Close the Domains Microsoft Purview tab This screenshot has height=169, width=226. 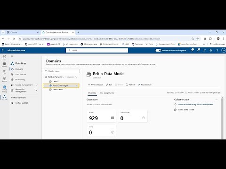point(73,32)
